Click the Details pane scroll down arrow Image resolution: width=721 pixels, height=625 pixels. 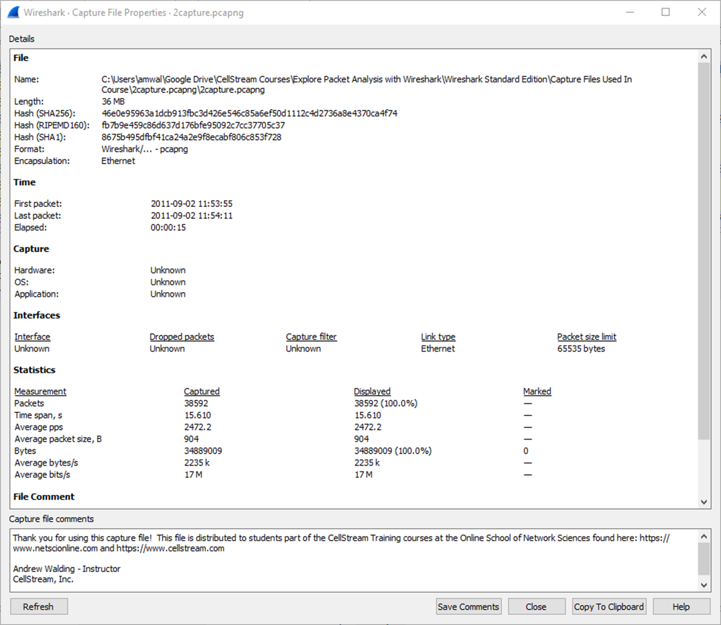click(x=704, y=502)
